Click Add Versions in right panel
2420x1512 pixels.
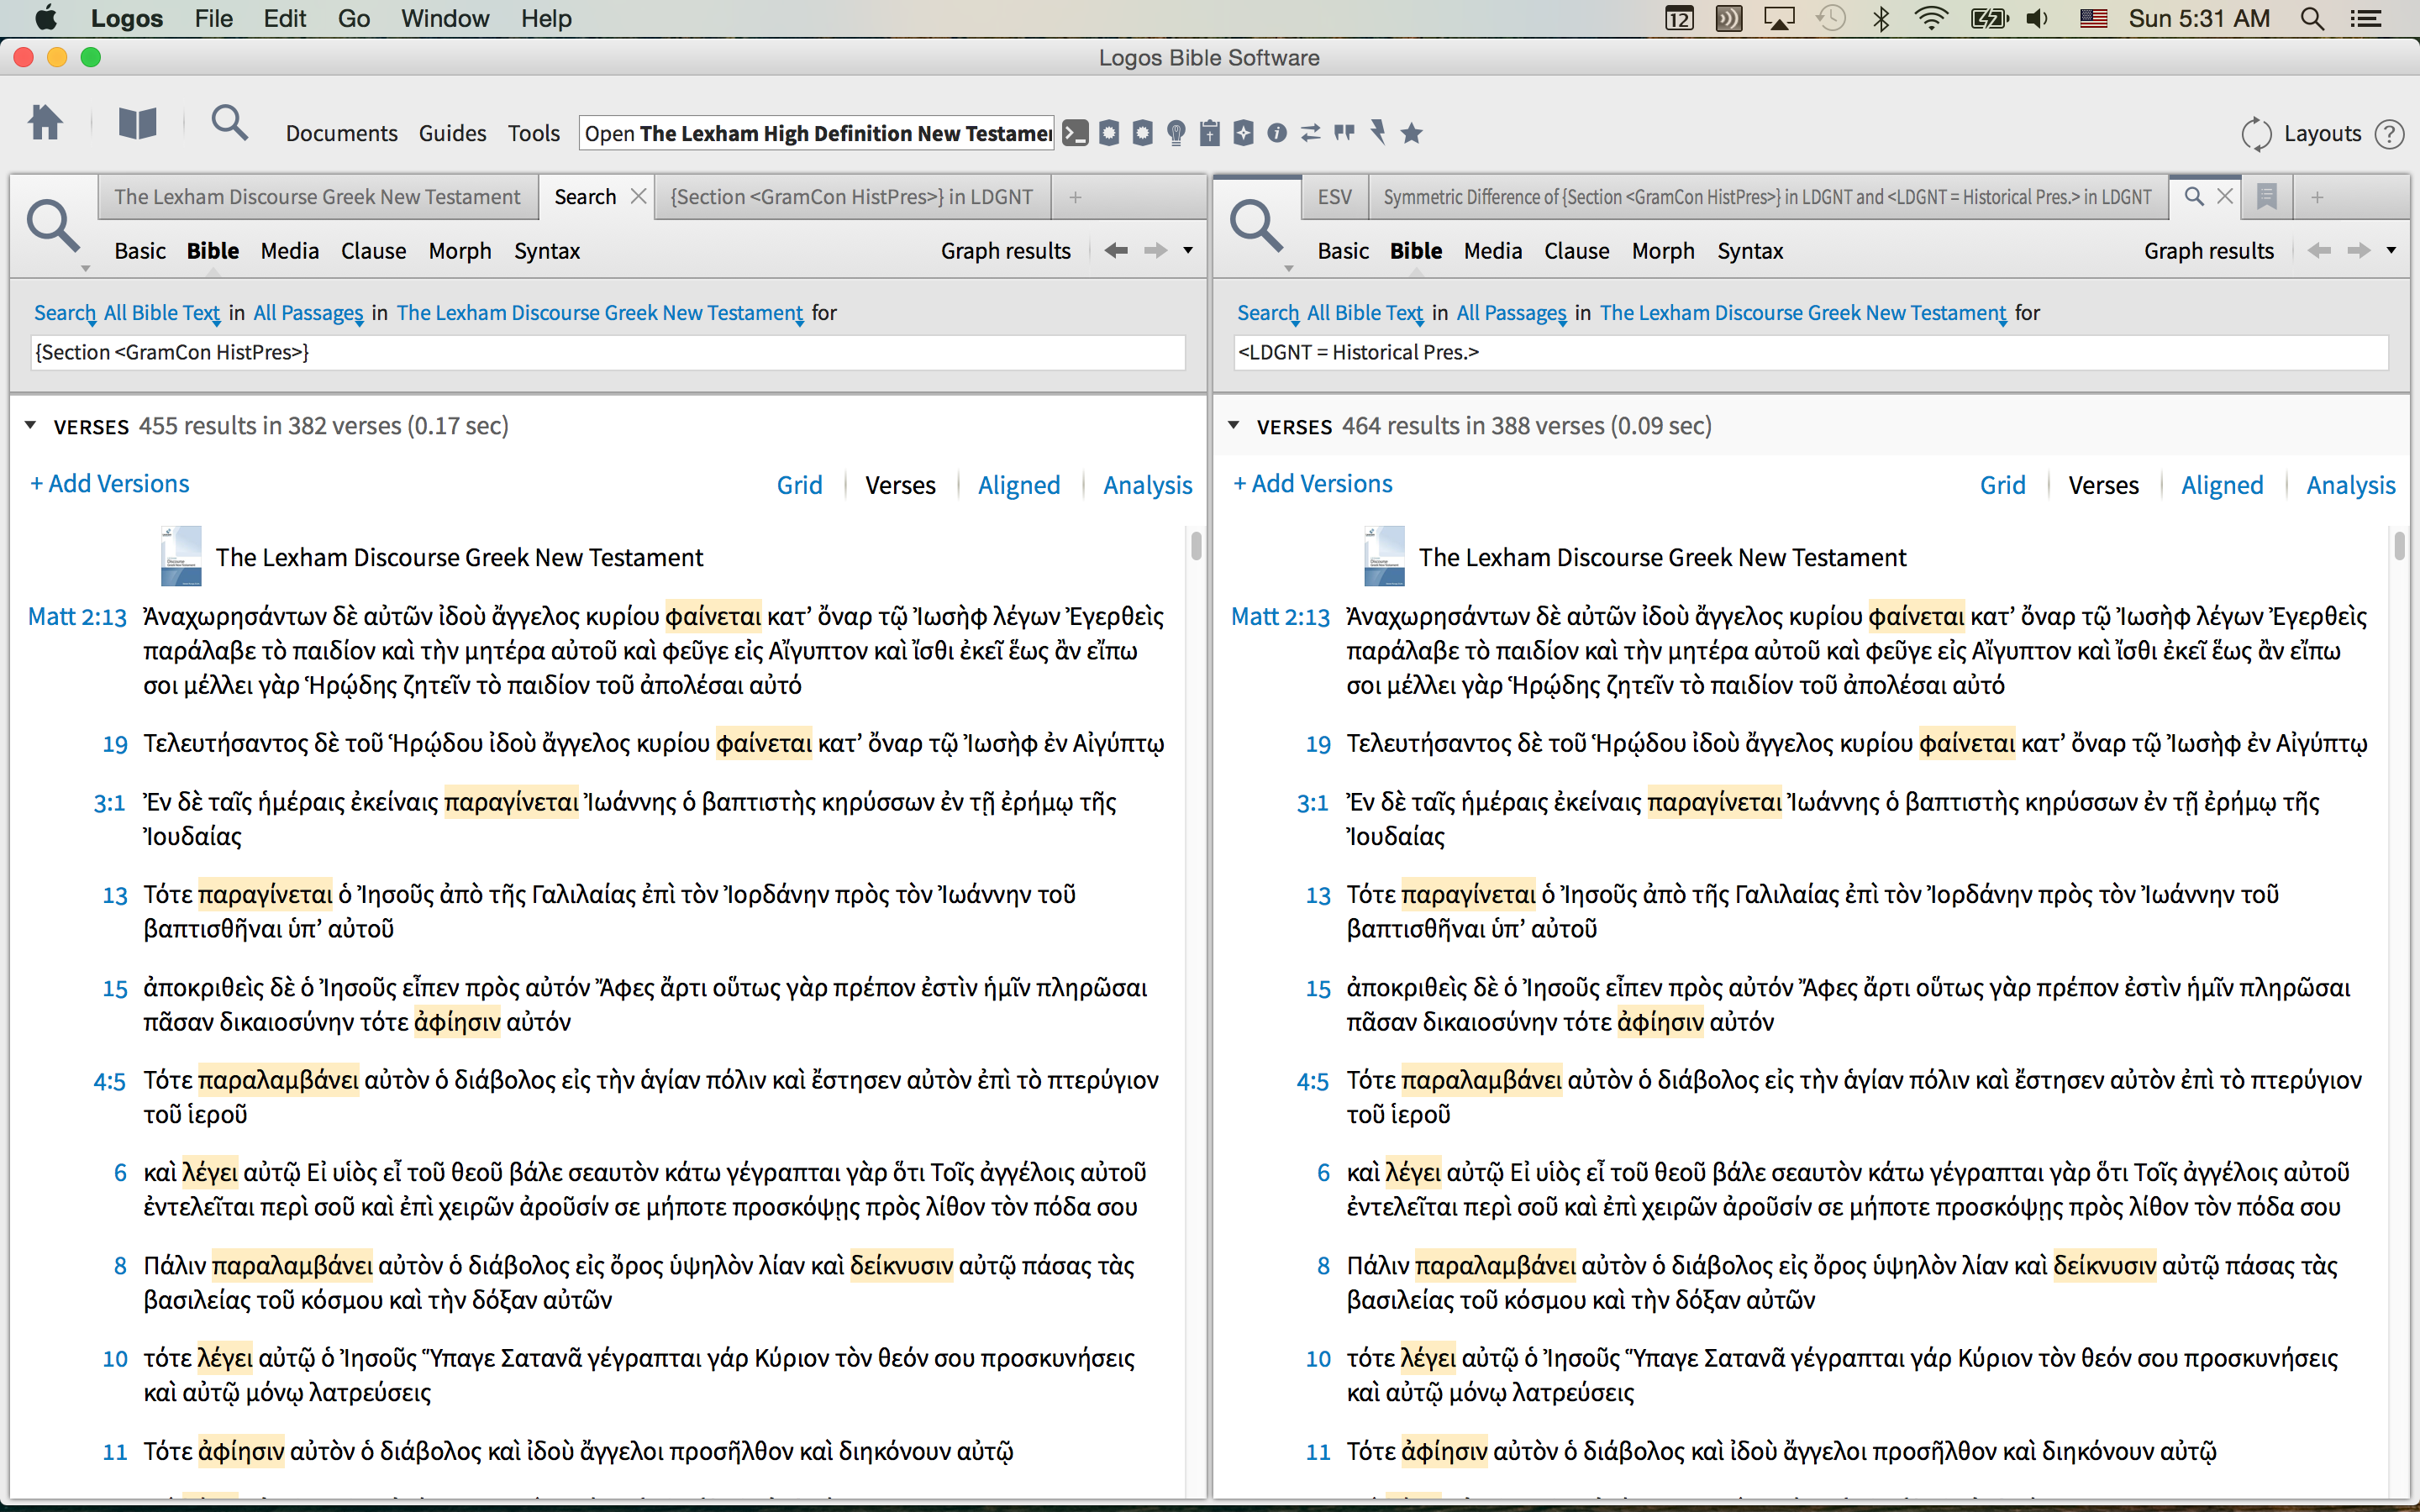1312,484
